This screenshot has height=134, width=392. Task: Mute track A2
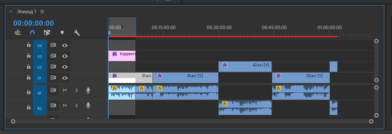[65, 106]
